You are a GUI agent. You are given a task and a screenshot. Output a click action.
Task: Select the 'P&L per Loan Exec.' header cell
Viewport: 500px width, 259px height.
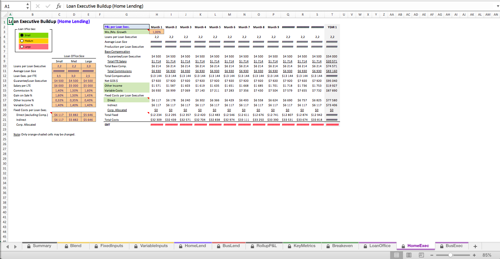pos(126,27)
